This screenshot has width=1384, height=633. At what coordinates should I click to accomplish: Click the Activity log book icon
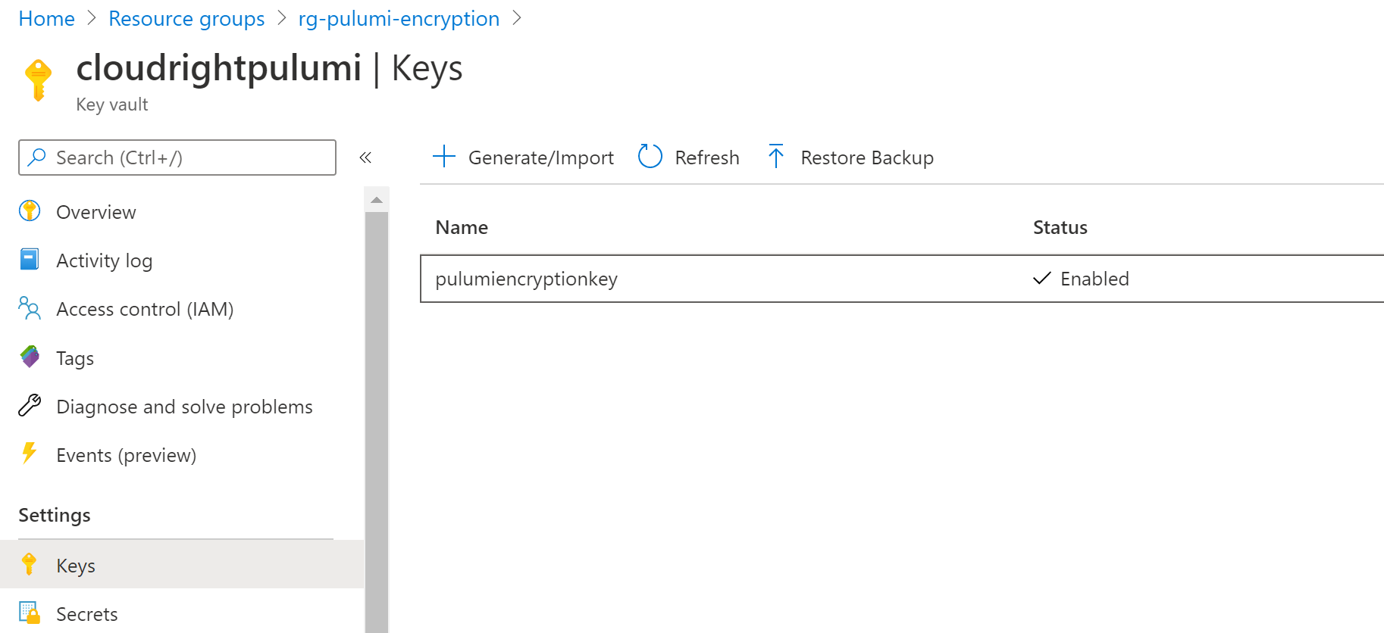[30, 259]
